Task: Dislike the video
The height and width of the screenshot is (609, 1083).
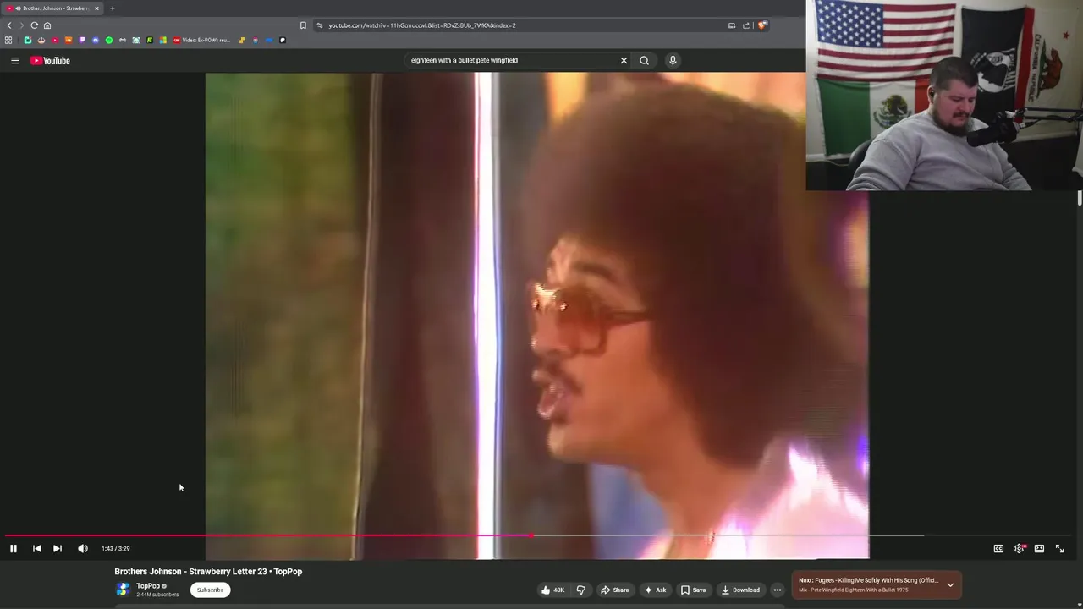Action: [x=581, y=590]
